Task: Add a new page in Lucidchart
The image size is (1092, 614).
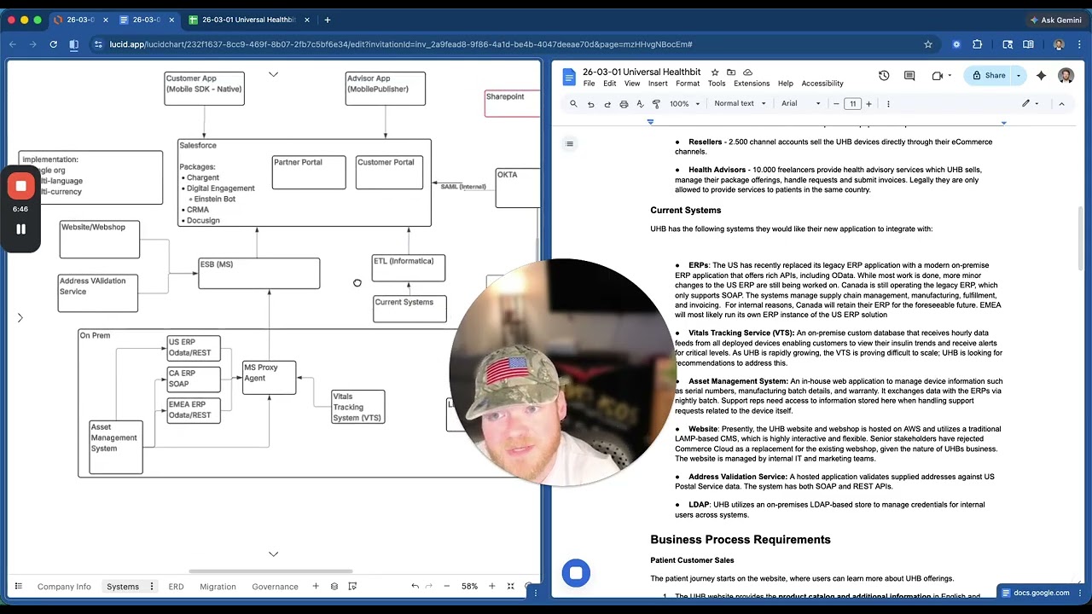Action: tap(316, 586)
